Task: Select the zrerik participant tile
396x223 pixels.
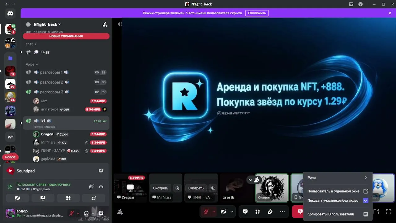Action: (x=236, y=188)
